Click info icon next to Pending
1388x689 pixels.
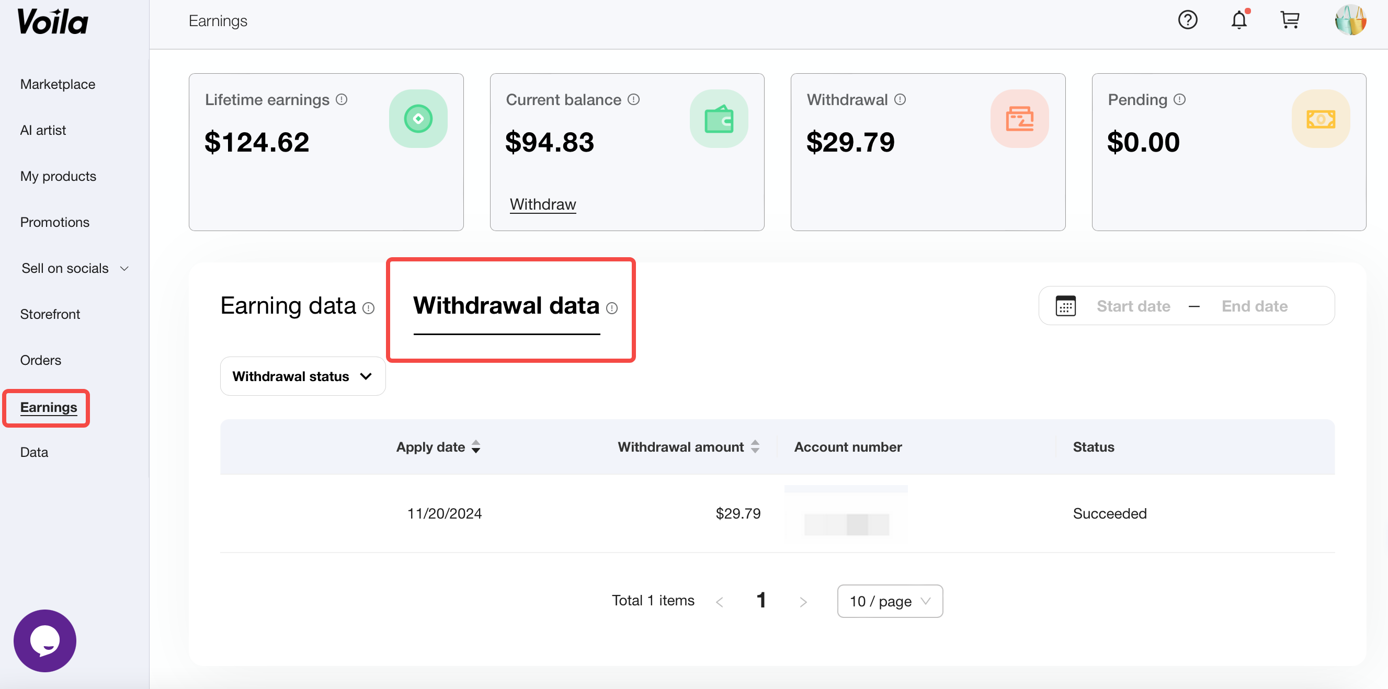(x=1179, y=100)
